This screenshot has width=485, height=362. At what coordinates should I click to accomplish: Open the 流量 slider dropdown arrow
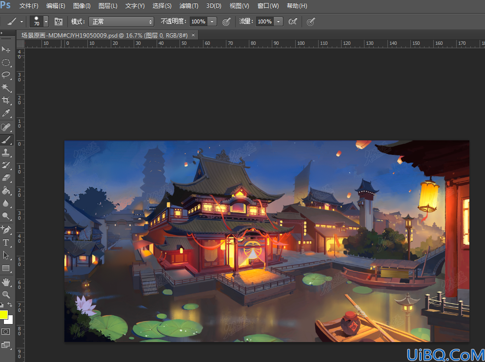click(x=279, y=21)
